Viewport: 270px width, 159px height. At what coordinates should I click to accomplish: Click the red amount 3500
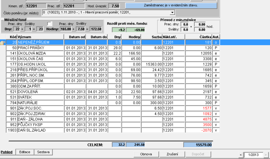click(x=198, y=125)
